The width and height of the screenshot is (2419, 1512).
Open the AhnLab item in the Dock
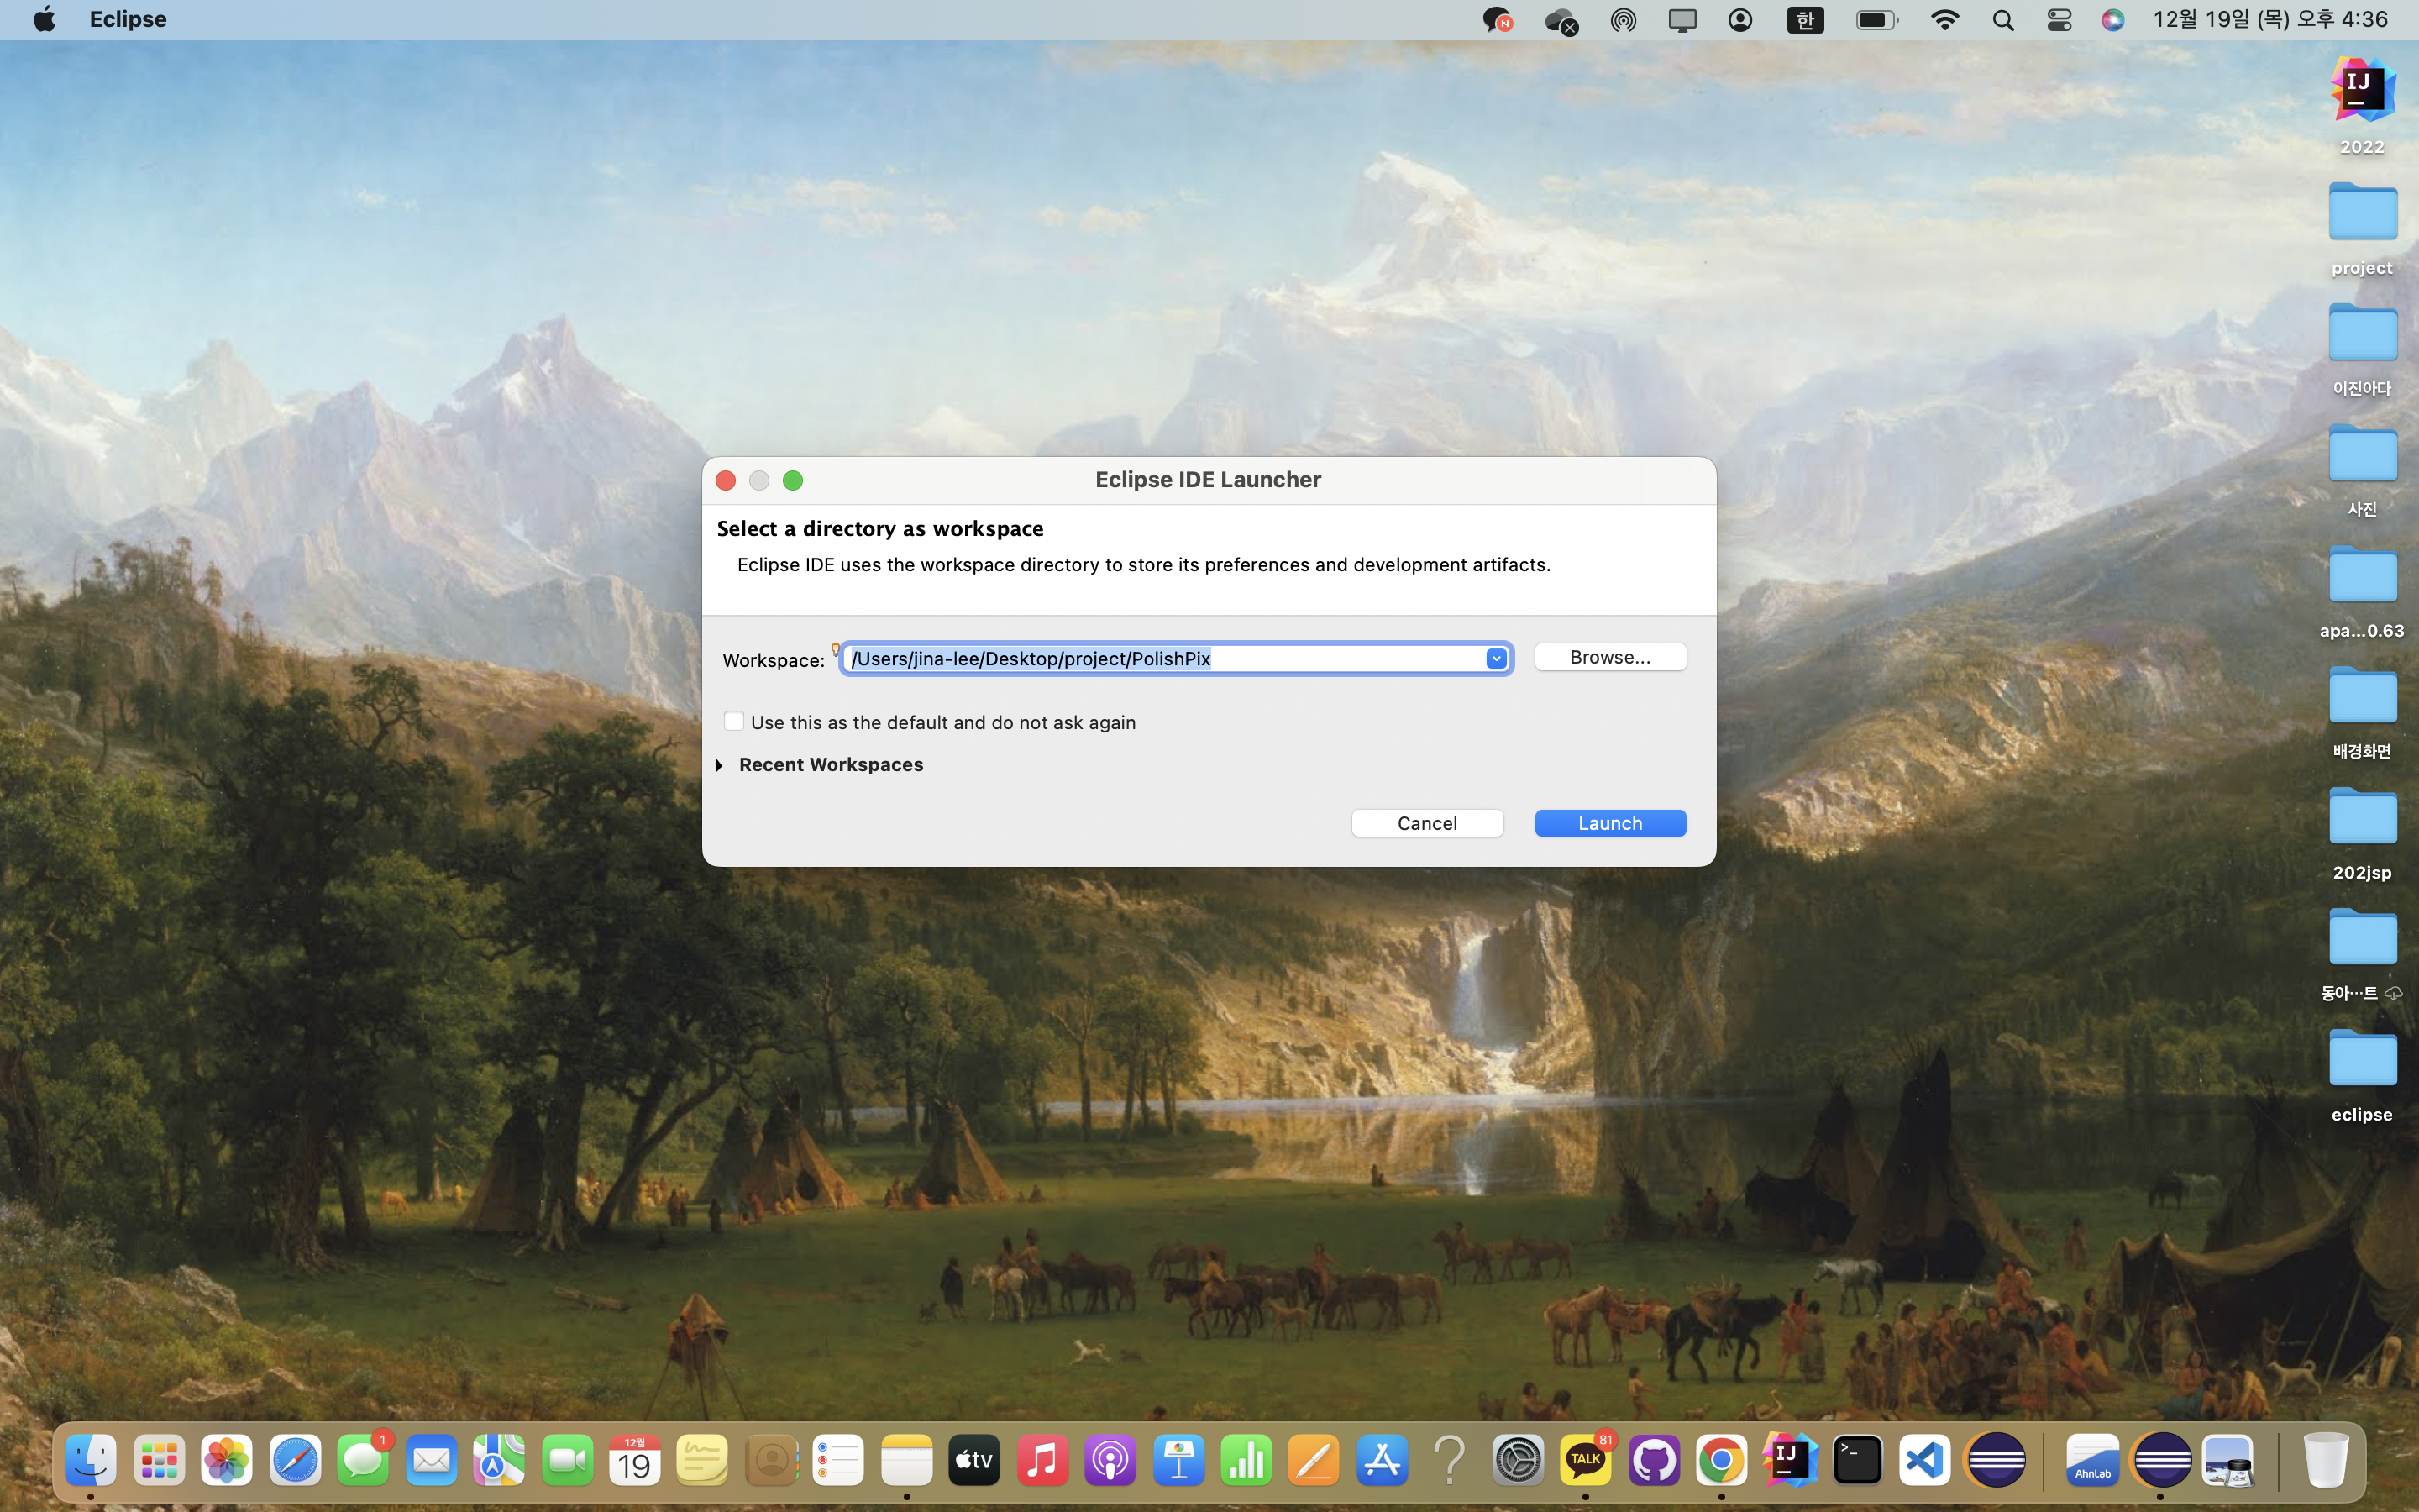pos(2092,1461)
